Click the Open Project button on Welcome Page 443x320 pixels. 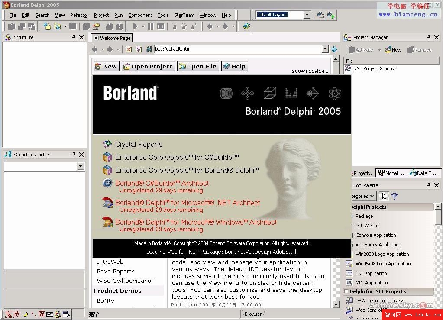(x=149, y=66)
